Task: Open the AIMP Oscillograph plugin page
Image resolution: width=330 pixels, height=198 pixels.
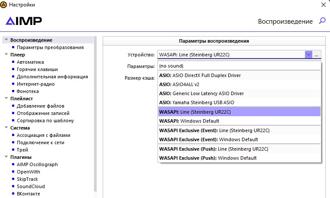Action: coord(37,164)
